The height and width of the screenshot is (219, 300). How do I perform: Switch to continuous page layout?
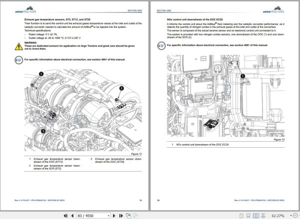[248, 216]
